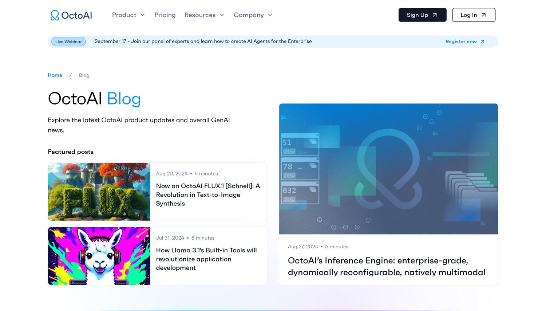Click the Live Webinar badge
The height and width of the screenshot is (311, 546).
click(68, 42)
